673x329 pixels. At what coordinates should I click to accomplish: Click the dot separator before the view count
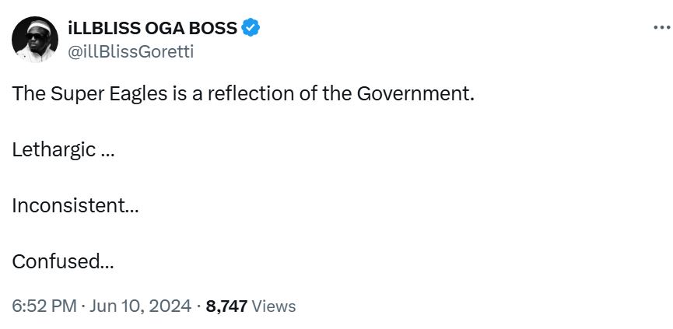click(x=198, y=306)
